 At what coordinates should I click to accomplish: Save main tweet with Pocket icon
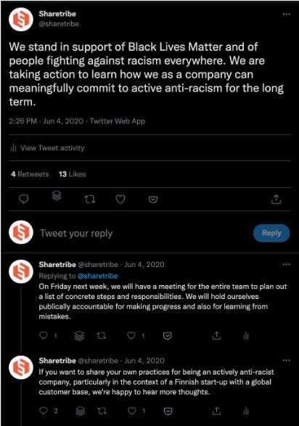(x=153, y=200)
